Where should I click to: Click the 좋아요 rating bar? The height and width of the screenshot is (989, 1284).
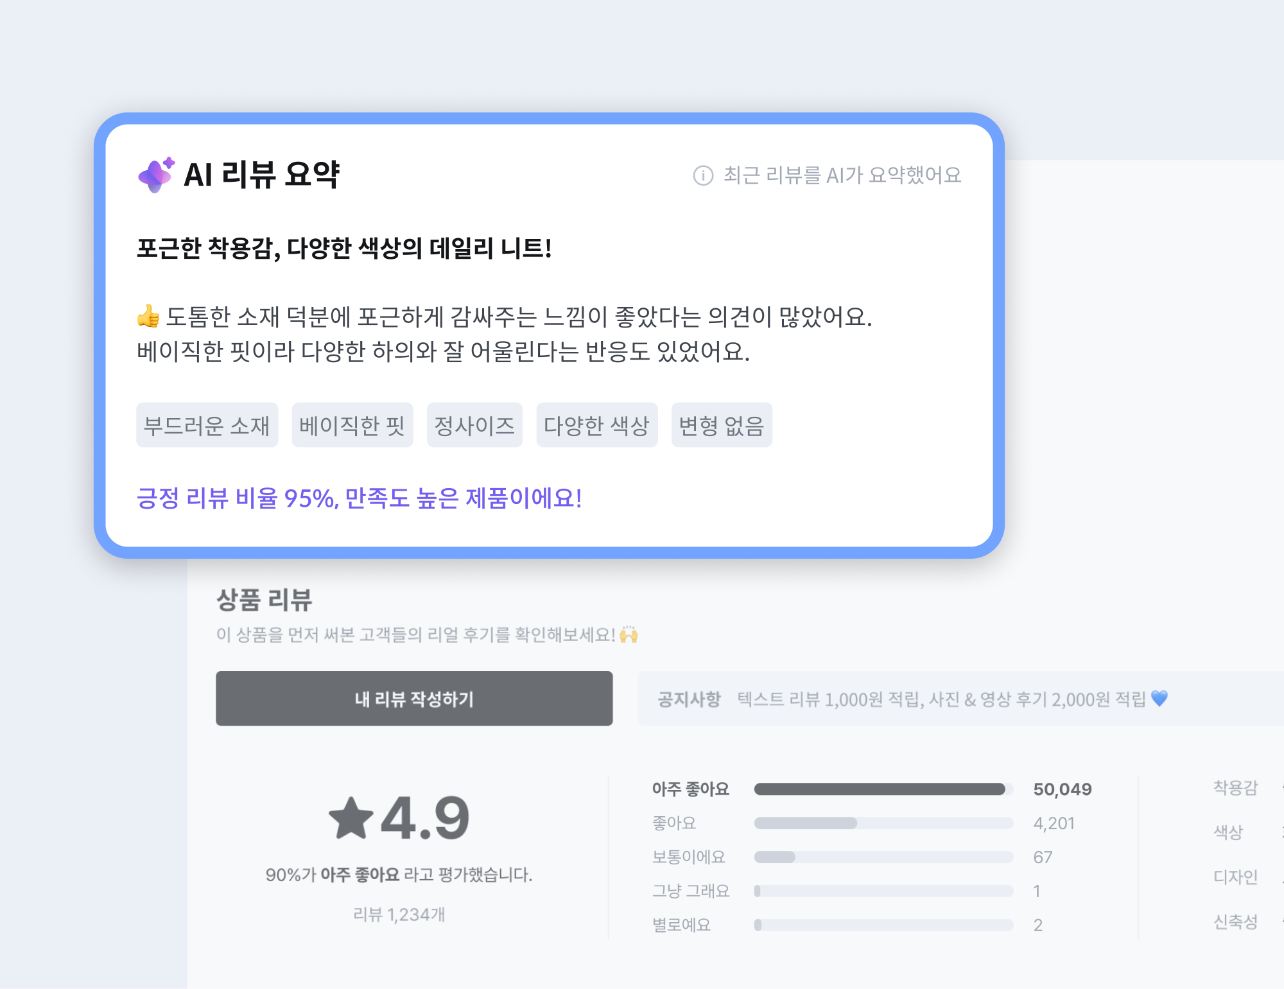point(883,823)
